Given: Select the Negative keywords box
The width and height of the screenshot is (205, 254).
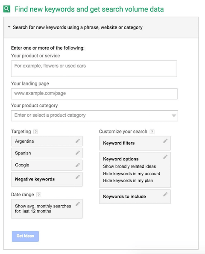Looking at the screenshot, I should point(47,179).
